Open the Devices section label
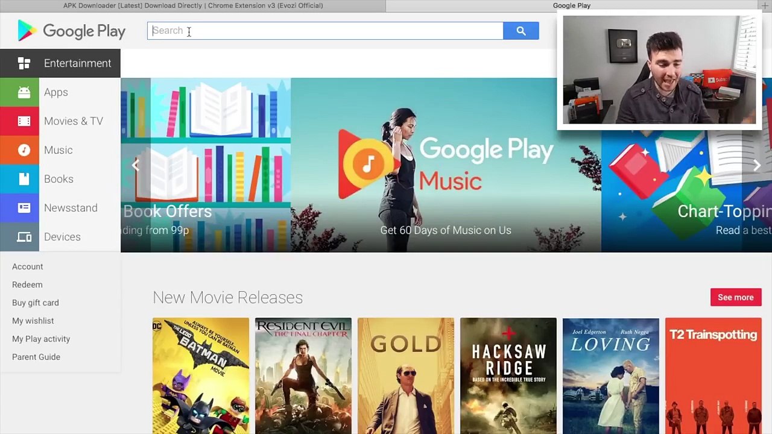 [x=62, y=237]
